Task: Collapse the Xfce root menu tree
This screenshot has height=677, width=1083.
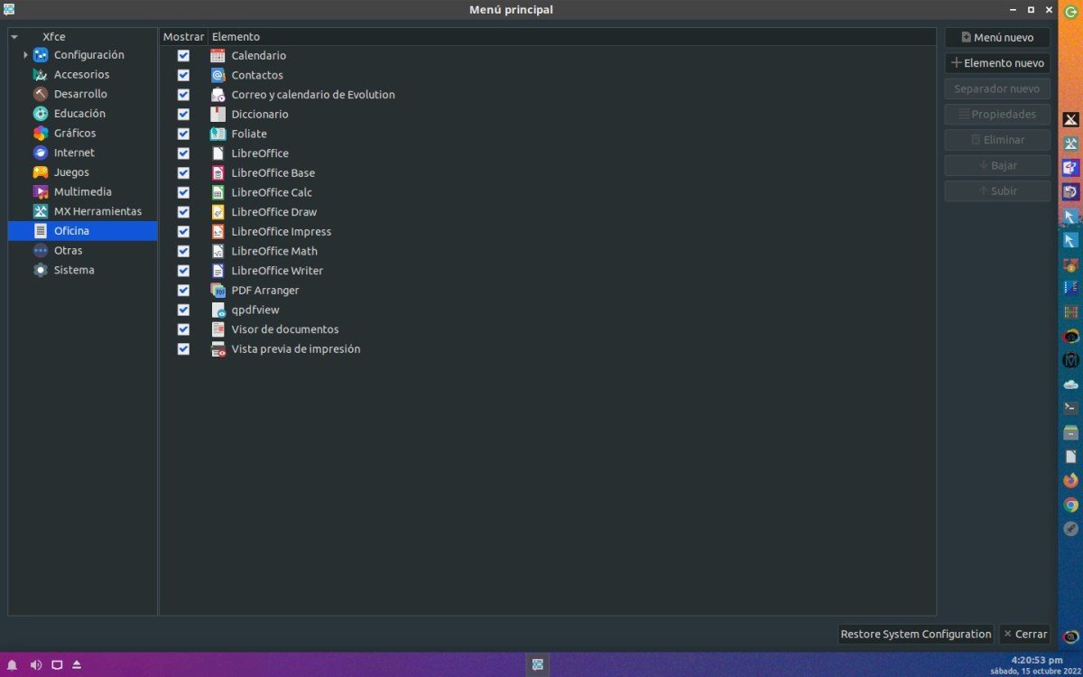Action: pyautogui.click(x=14, y=37)
